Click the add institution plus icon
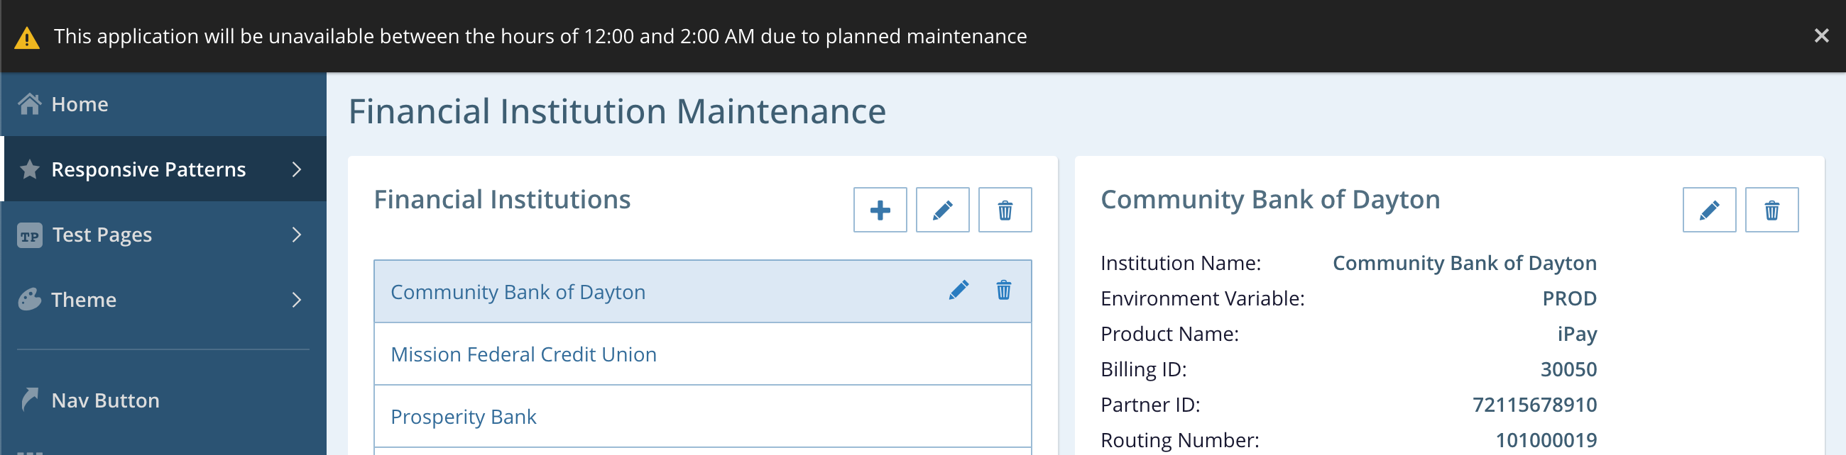1846x455 pixels. pyautogui.click(x=880, y=210)
